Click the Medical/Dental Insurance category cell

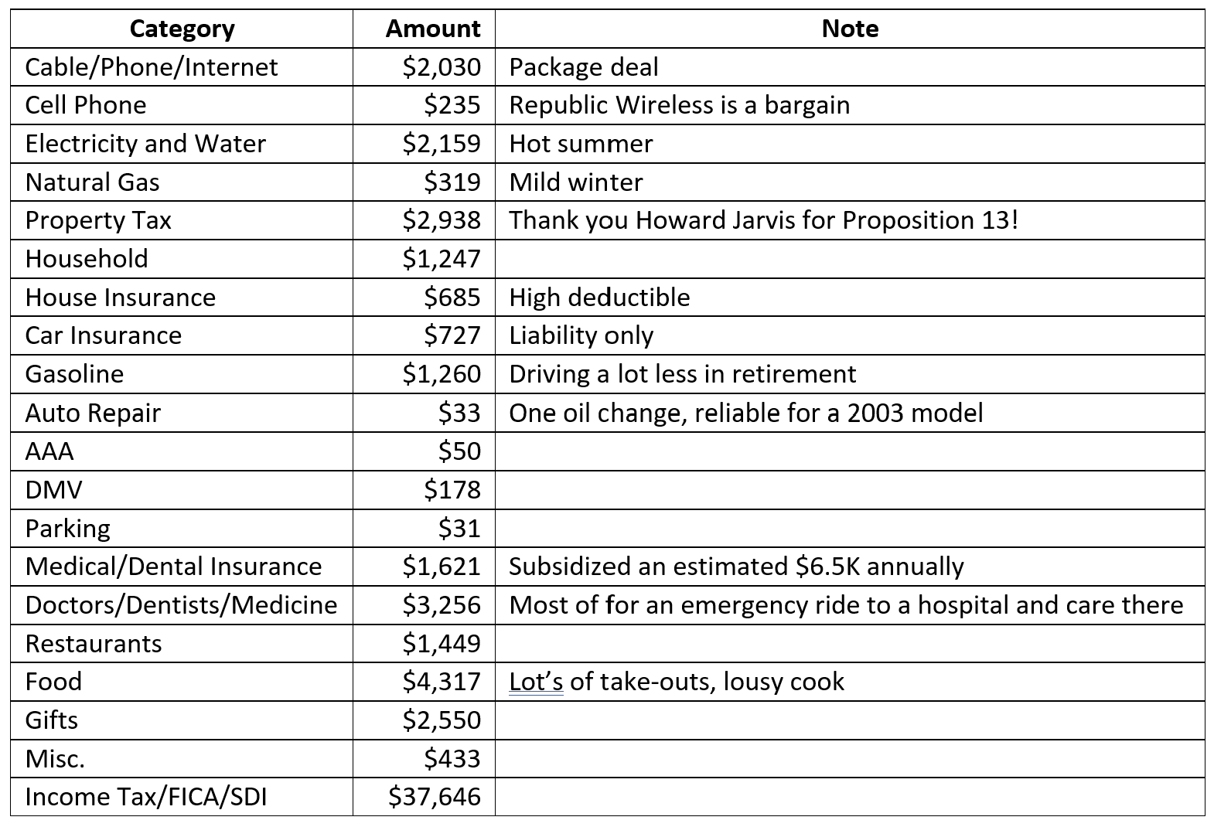click(x=182, y=567)
